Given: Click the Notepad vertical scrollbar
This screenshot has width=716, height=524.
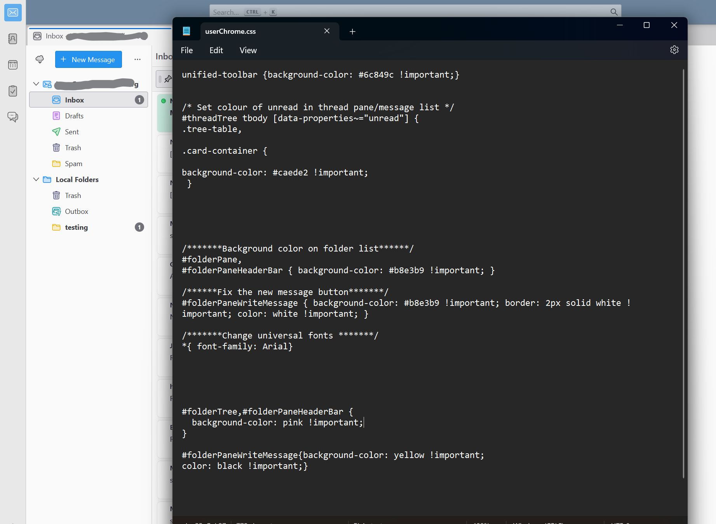Looking at the screenshot, I should (683, 272).
